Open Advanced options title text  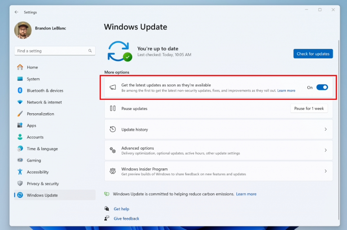138,148
